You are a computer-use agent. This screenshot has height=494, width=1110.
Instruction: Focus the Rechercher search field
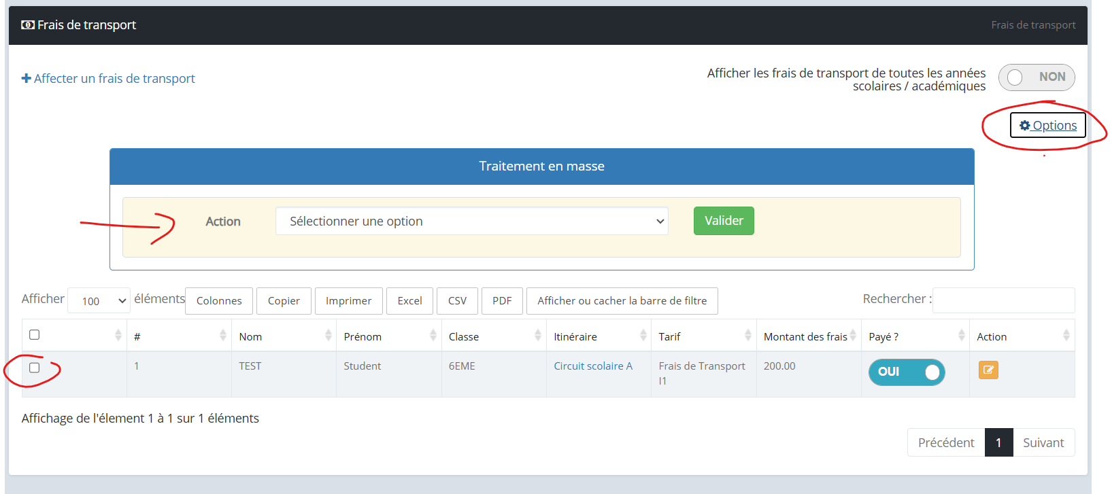click(1004, 300)
